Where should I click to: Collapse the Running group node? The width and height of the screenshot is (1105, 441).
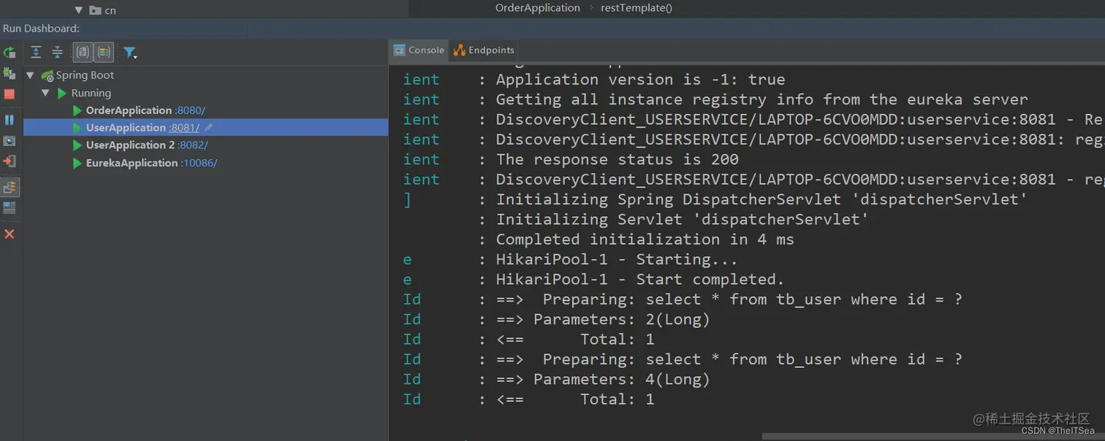45,93
